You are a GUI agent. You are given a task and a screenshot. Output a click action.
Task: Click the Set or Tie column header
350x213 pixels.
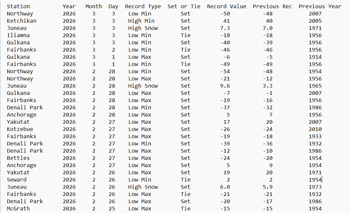click(184, 6)
